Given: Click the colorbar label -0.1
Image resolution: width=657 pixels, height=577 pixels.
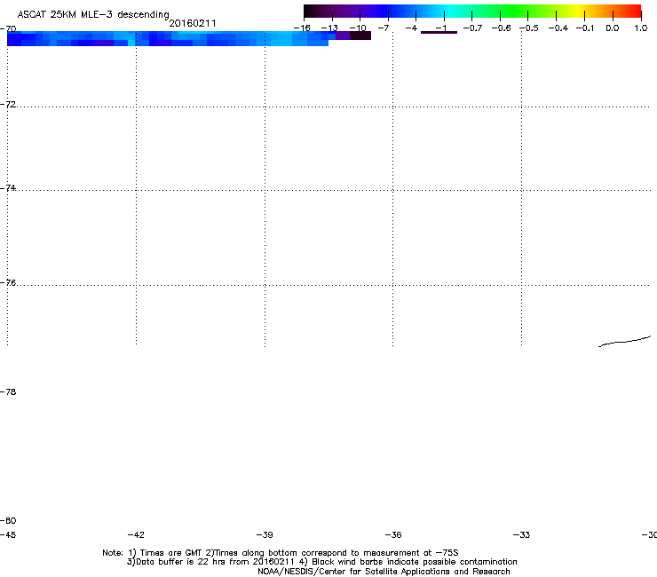Looking at the screenshot, I should pos(585,28).
